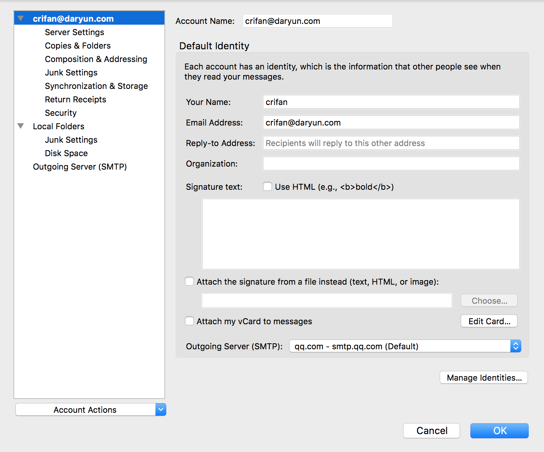Click the Edit Card button
This screenshot has width=544, height=452.
[x=489, y=321]
